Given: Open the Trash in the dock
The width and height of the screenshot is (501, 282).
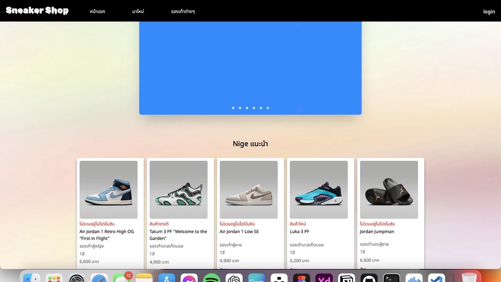Looking at the screenshot, I should 469,277.
